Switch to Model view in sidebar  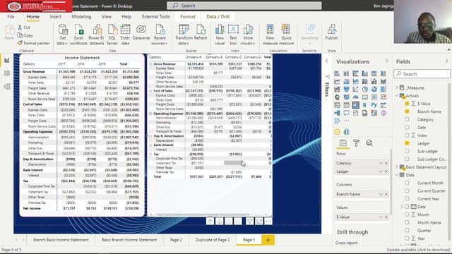[x=7, y=86]
